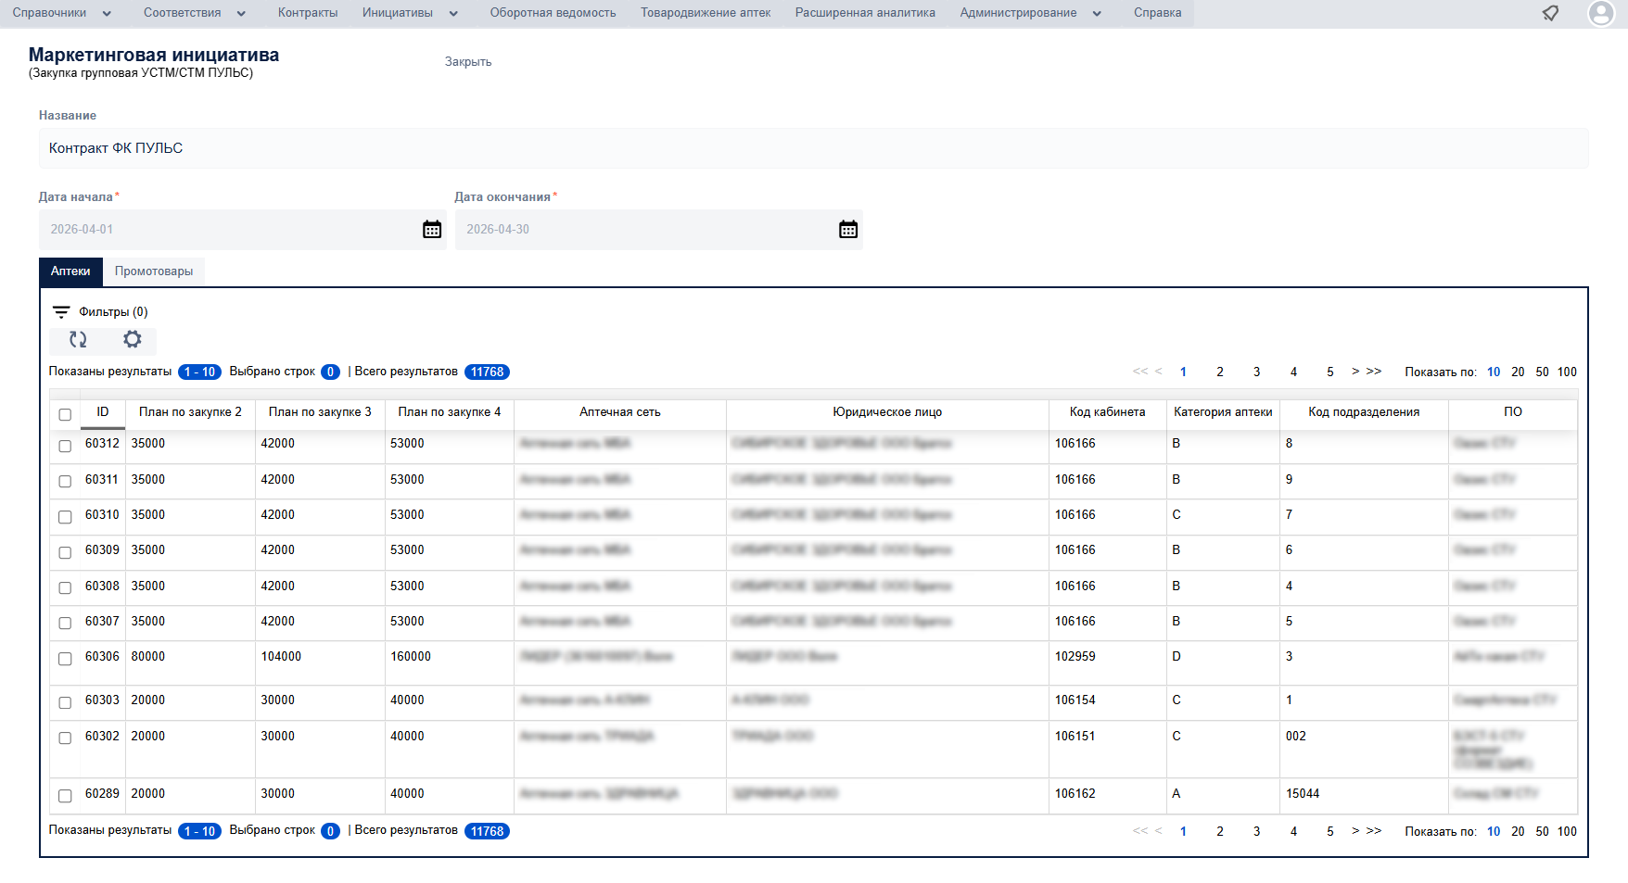Viewport: 1628px width, 883px height.
Task: Check the row with ID 60306
Action: coord(65,659)
